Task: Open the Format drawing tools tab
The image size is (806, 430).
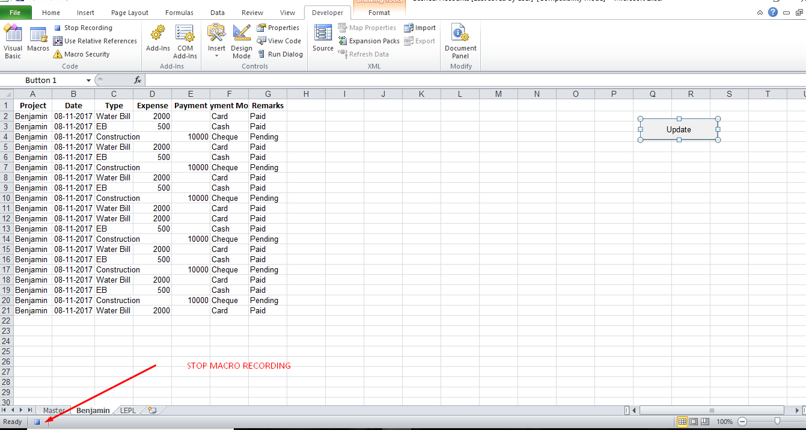Action: (379, 13)
